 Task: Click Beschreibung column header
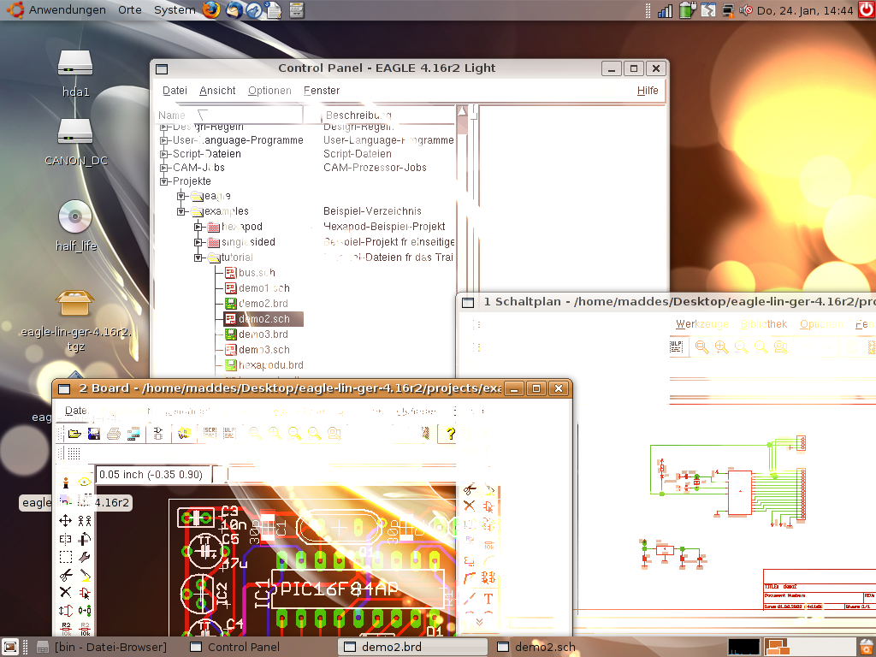tap(389, 115)
